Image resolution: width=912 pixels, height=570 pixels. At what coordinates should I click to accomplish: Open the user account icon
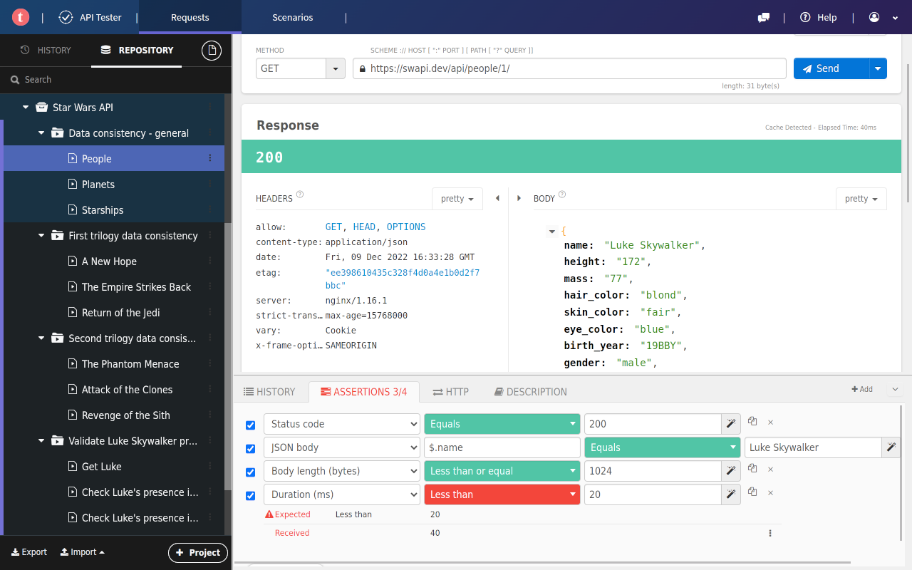click(x=874, y=17)
